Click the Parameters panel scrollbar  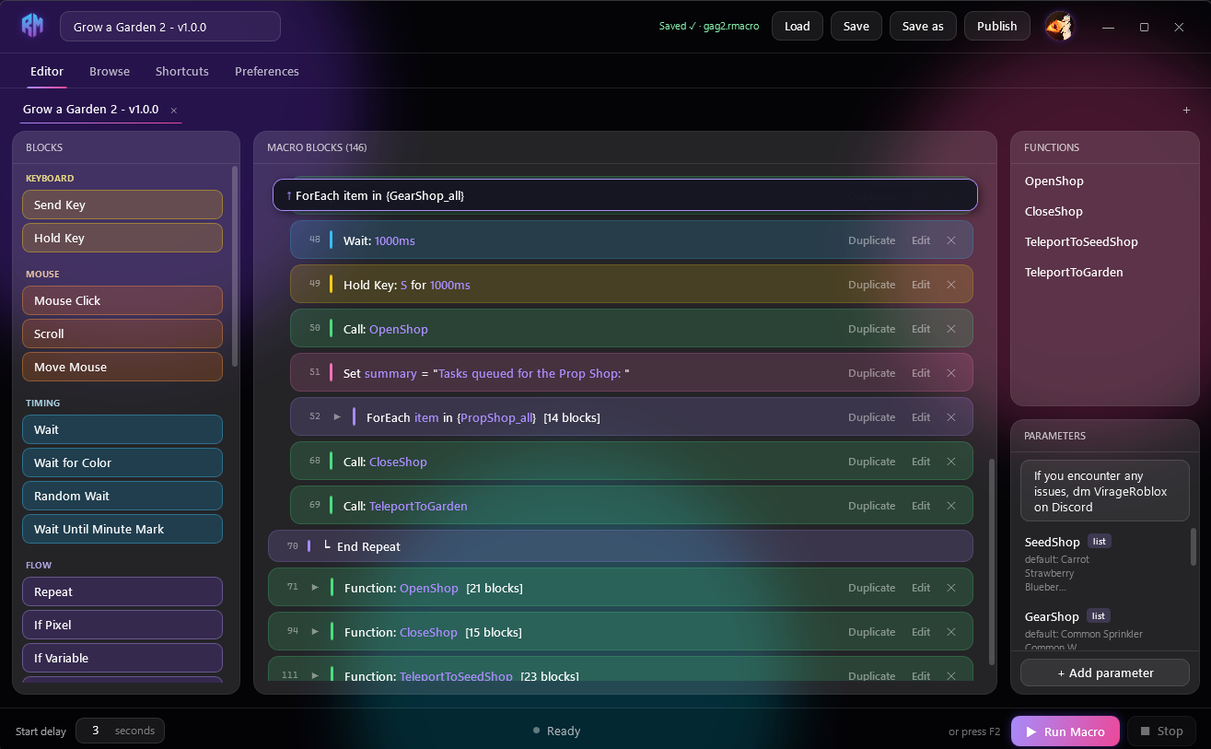coord(1194,547)
